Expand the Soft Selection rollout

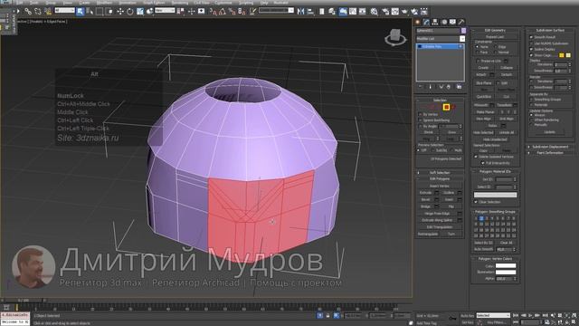pyautogui.click(x=440, y=173)
